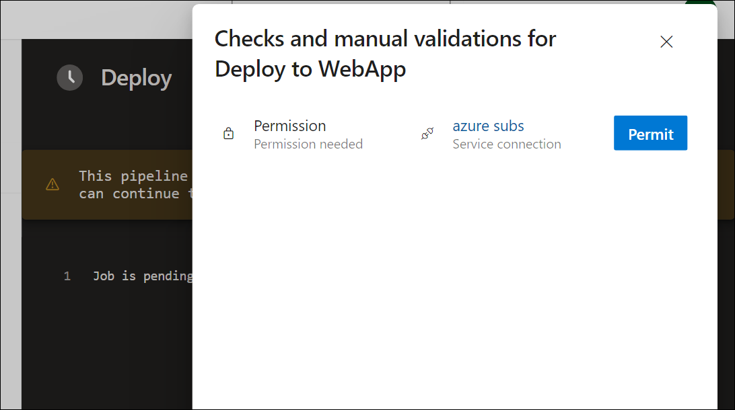Click the 'This pipeline' warning message
The height and width of the screenshot is (410, 735).
point(135,185)
